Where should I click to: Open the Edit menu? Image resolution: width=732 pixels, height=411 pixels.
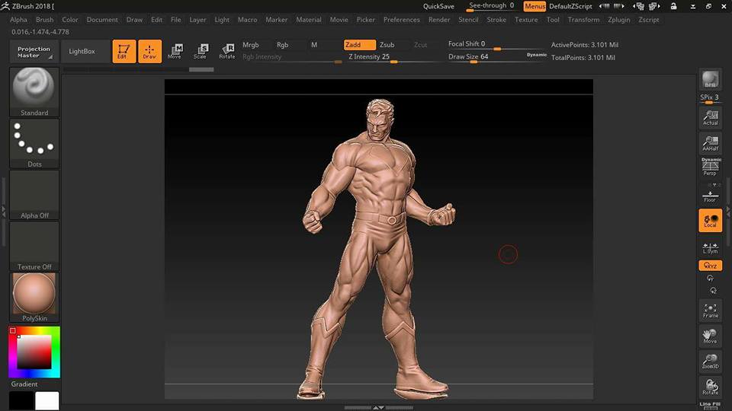[156, 20]
